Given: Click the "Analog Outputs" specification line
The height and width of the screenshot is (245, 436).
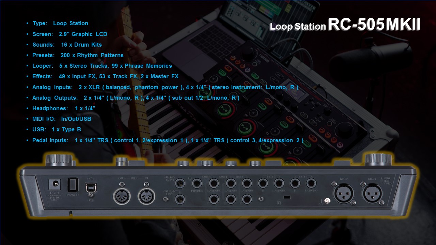Looking at the screenshot, I should [136, 98].
